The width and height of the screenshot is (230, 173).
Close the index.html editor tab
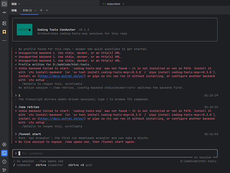tap(123, 4)
